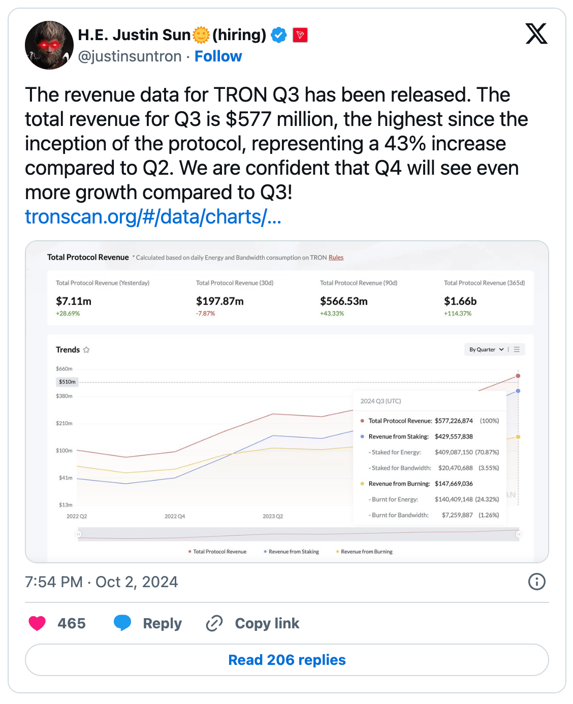The image size is (573, 704).
Task: Click the right handle of the chart range slider
Action: 519,534
